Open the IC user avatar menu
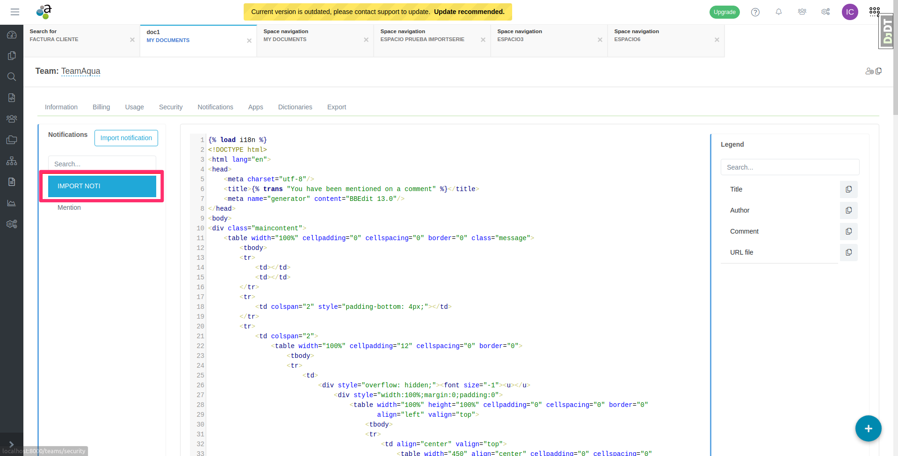The height and width of the screenshot is (456, 898). [x=850, y=12]
